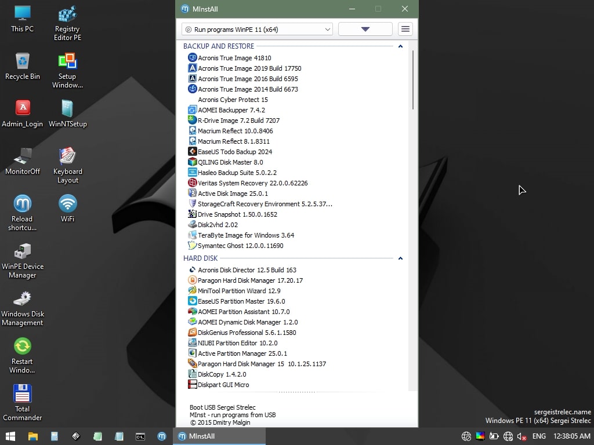
Task: Open File Explorer from taskbar
Action: point(33,436)
